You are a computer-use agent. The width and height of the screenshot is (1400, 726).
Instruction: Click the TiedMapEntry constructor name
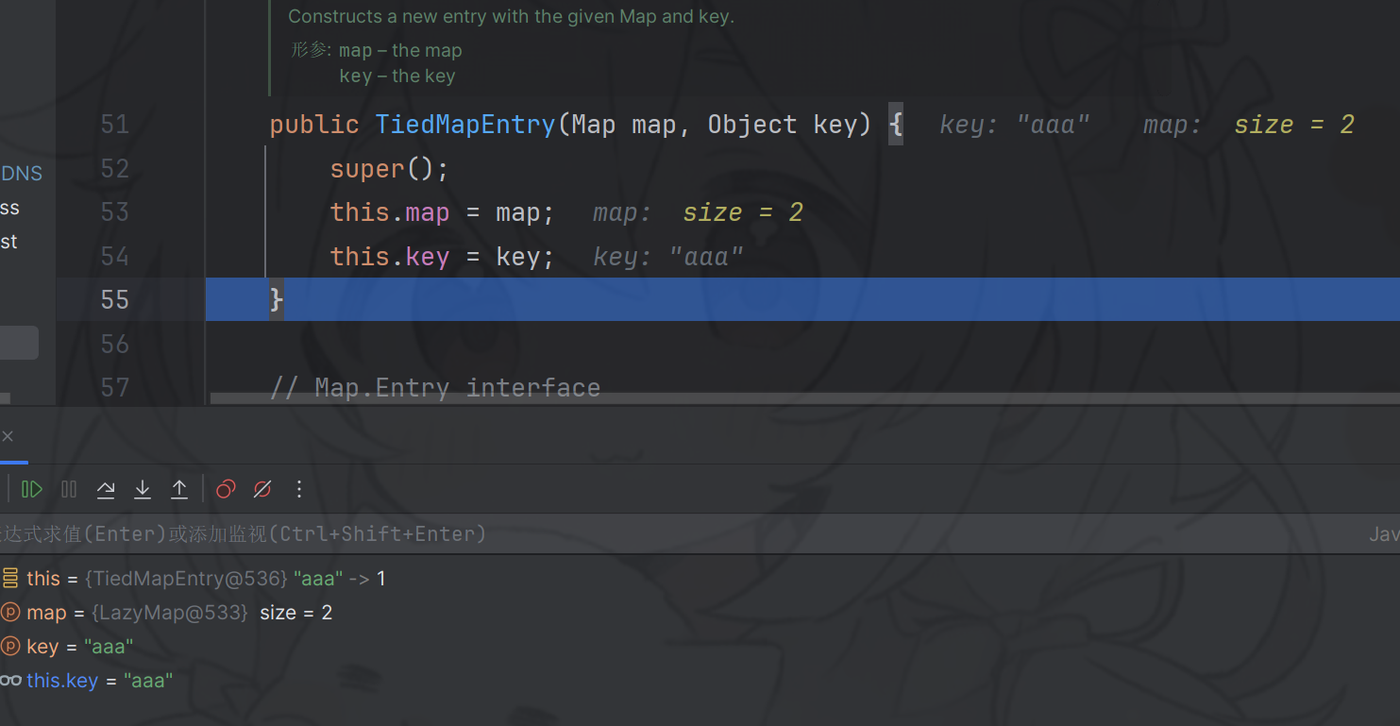tap(465, 125)
